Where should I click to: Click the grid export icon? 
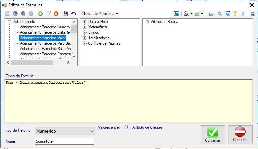(x=176, y=14)
